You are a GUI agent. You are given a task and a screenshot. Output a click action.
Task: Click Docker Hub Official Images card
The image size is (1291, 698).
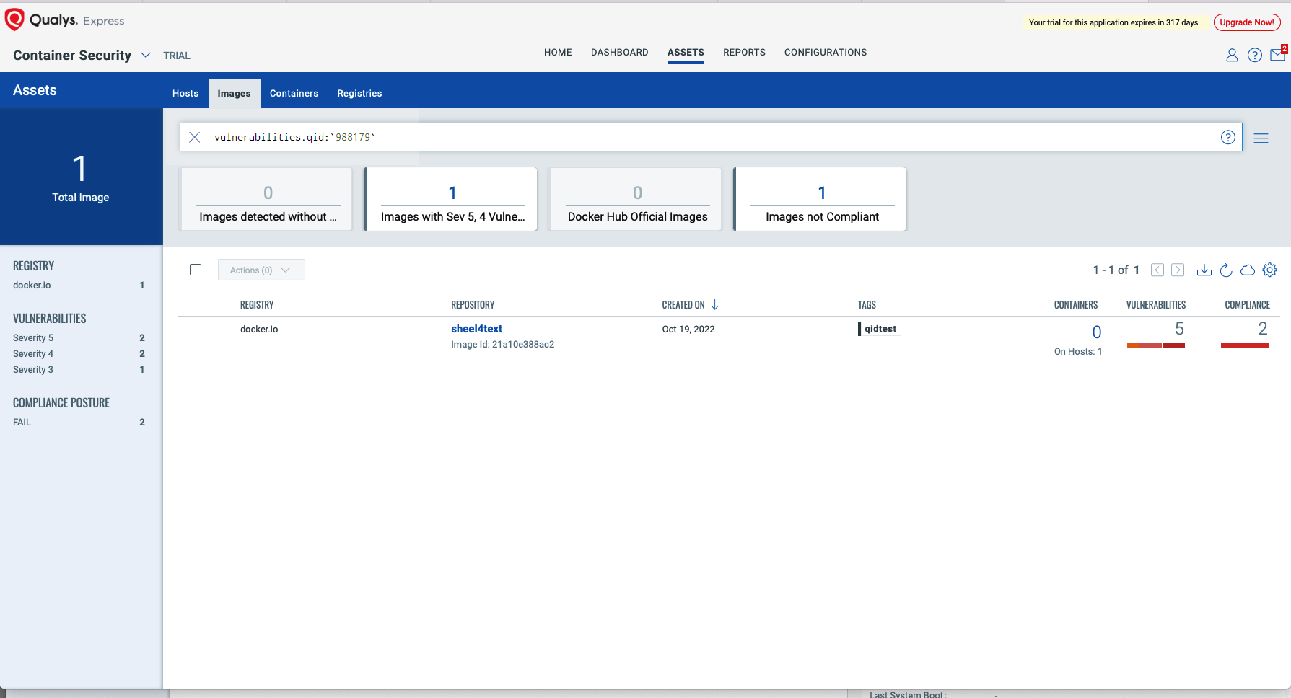tap(636, 199)
